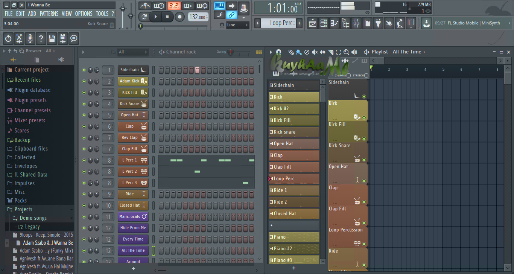This screenshot has width=514, height=274.
Task: Select the Slip tool in Playlist
Action: [322, 52]
